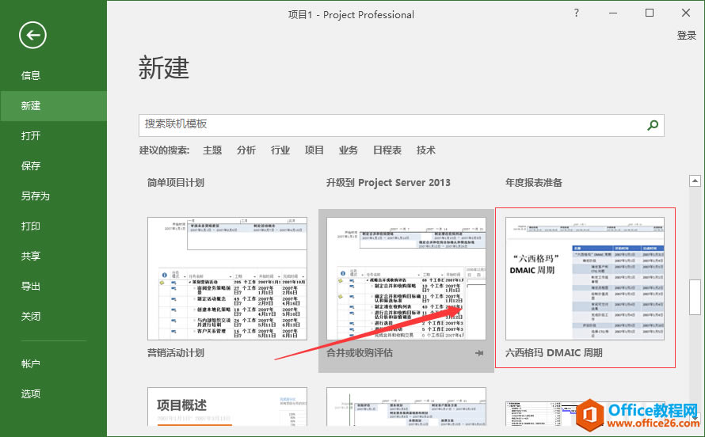Viewport: 705px width, 437px height.
Task: Open the 营销活动计划 template thumbnail
Action: (227, 279)
